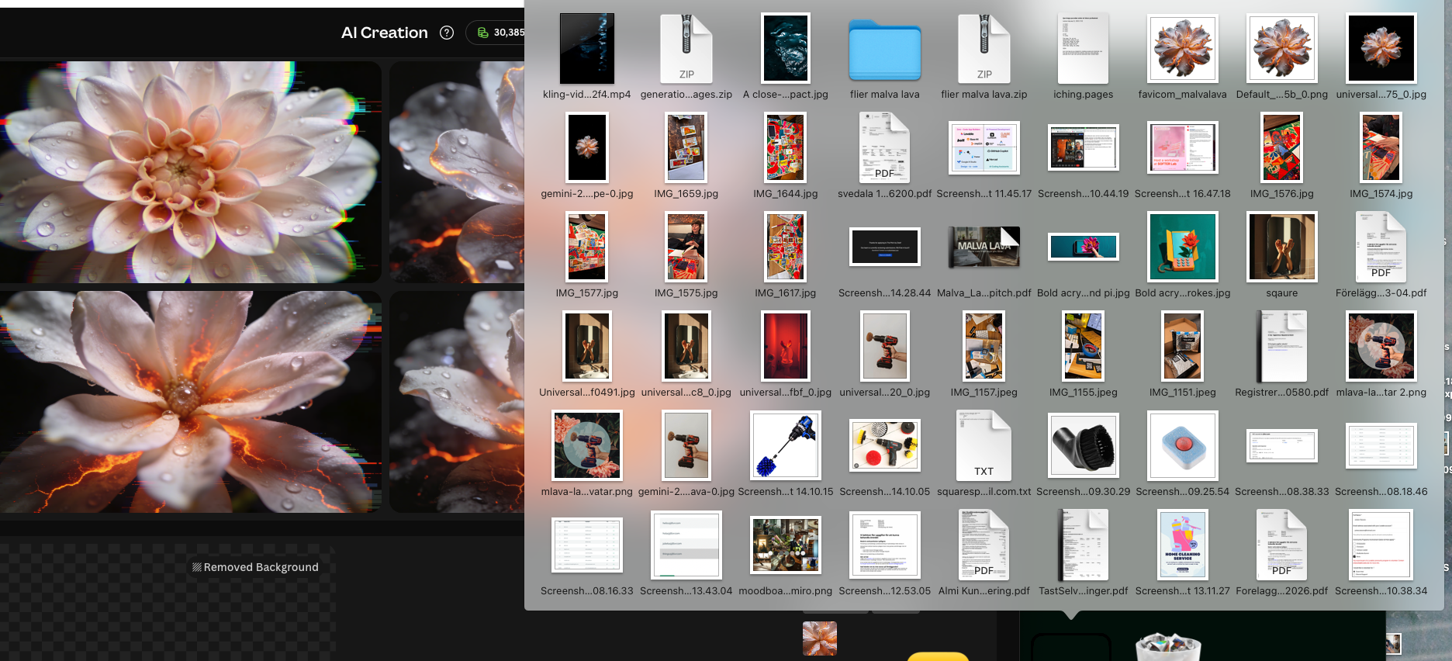Open Forelagg...2026.pdf file
The image size is (1452, 661).
click(1282, 545)
